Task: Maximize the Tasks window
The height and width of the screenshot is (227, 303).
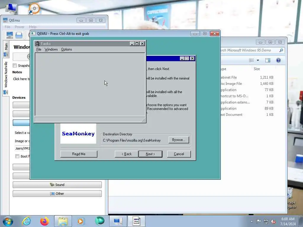Action: point(137,44)
